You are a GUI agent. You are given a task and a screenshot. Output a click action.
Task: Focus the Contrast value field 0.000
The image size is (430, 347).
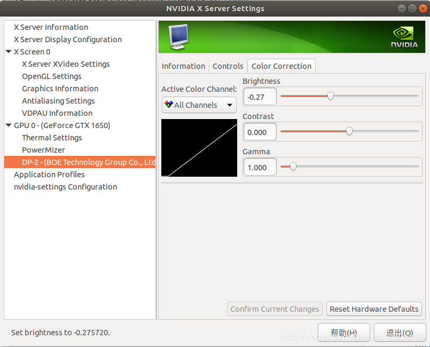pyautogui.click(x=260, y=131)
